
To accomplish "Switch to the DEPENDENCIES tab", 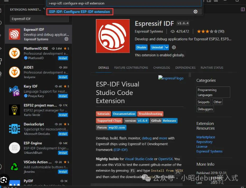I will point(185,68).
